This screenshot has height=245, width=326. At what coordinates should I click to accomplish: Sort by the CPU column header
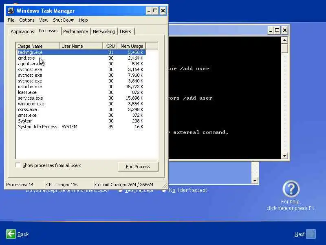coord(110,46)
